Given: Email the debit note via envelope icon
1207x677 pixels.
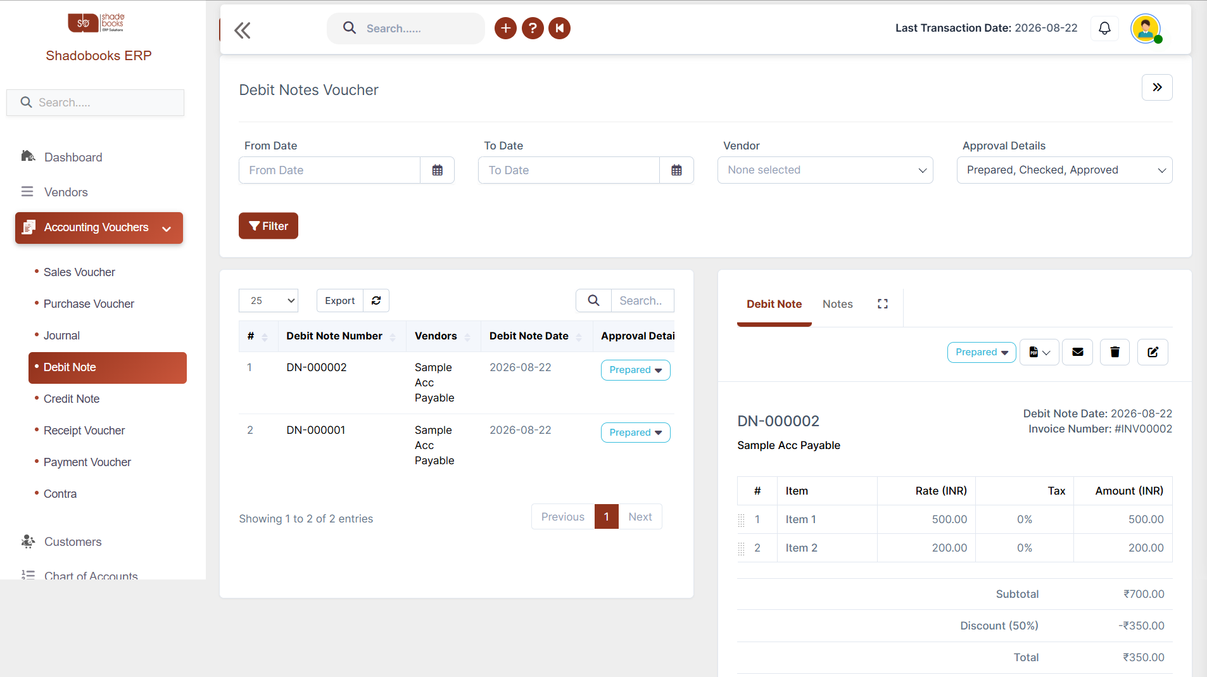Looking at the screenshot, I should [1078, 352].
